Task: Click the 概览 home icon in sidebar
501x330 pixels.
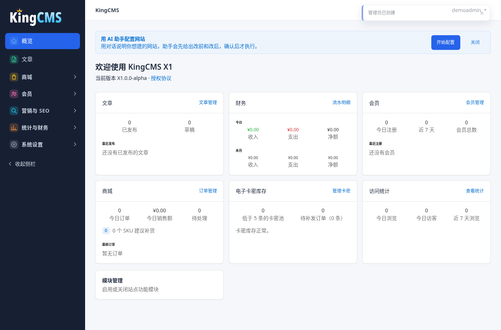Action: pyautogui.click(x=14, y=41)
